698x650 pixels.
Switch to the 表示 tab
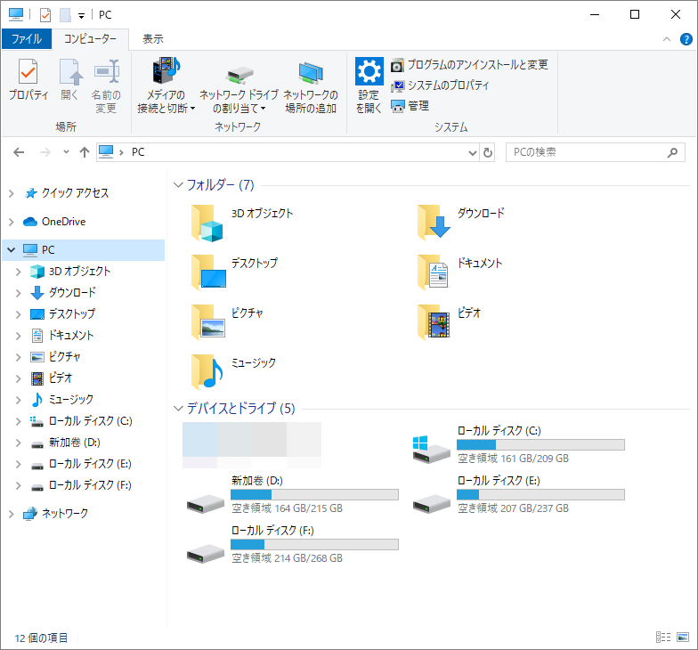(153, 39)
